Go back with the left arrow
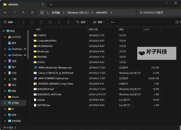 (x=5, y=12)
